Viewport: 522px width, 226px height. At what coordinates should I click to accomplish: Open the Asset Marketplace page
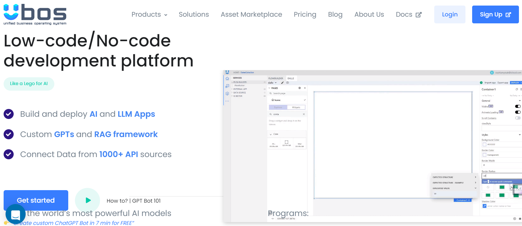tap(251, 14)
